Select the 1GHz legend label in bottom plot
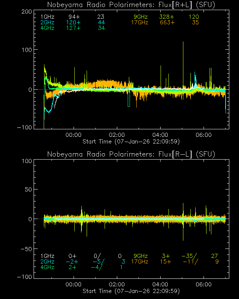Viewport: 239px width, 299px height. pyautogui.click(x=47, y=256)
